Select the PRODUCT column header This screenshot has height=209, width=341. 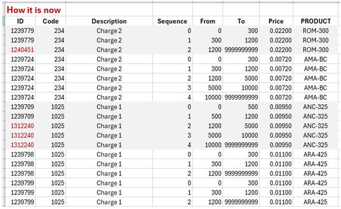pos(316,21)
